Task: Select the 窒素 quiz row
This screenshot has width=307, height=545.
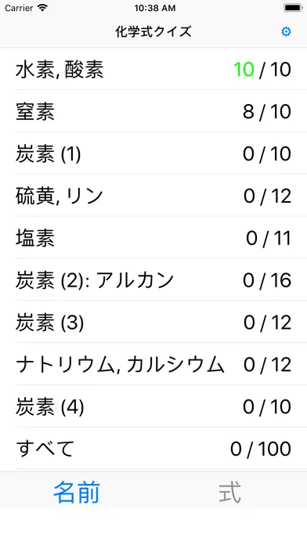Action: point(153,111)
